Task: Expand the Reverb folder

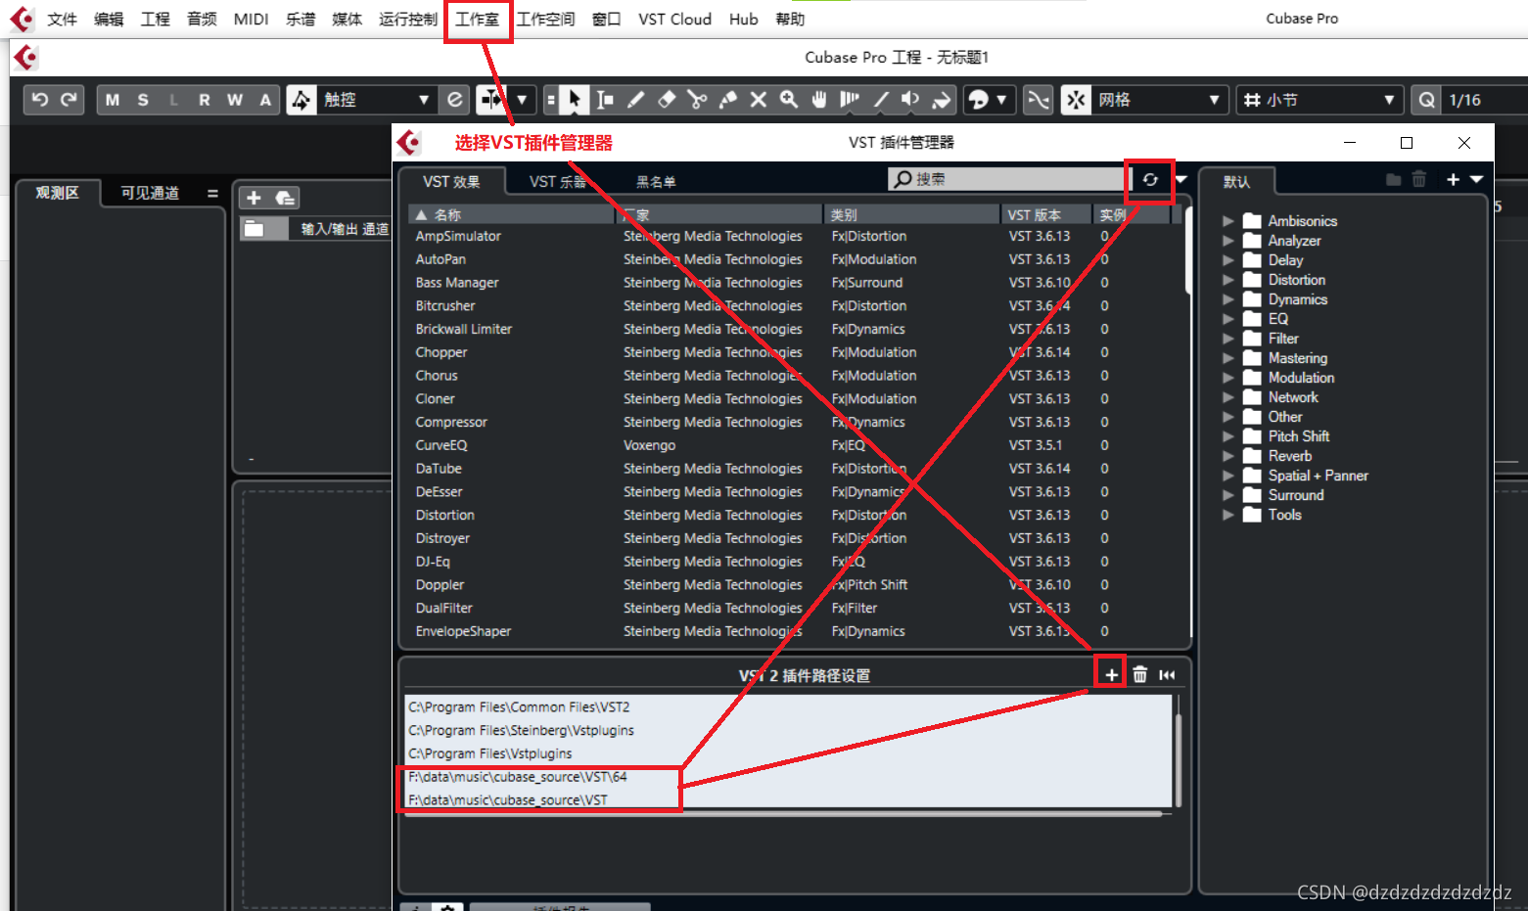Action: (x=1228, y=456)
